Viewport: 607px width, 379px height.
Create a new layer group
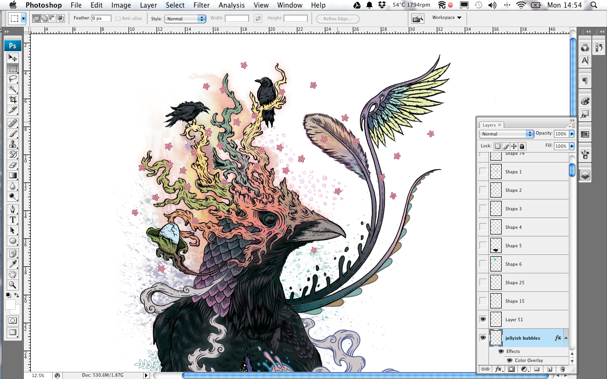coord(537,369)
